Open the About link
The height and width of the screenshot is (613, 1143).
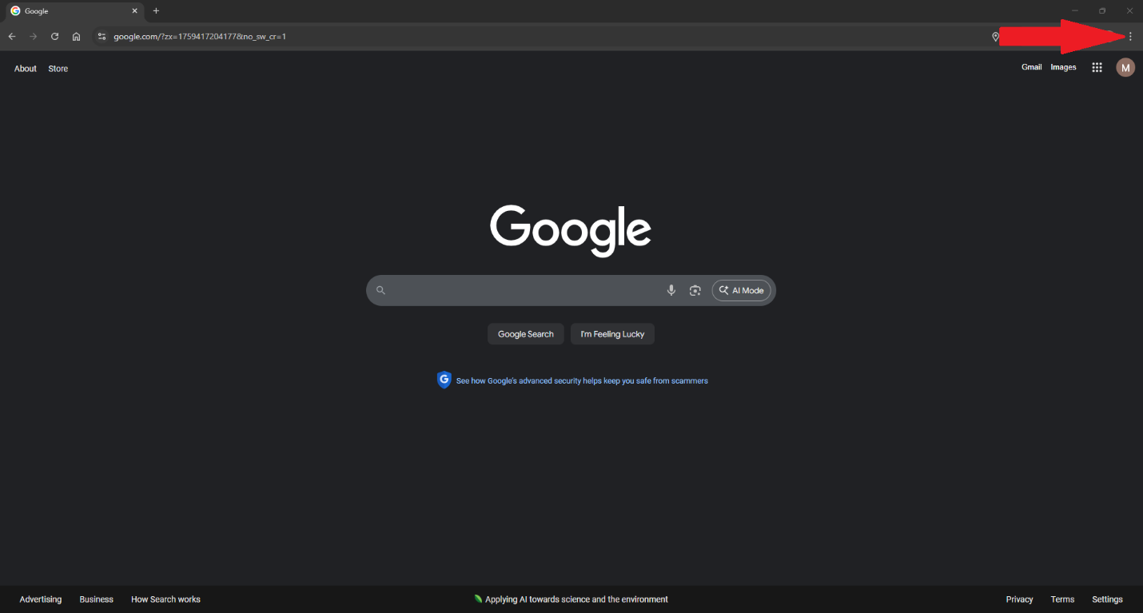point(26,69)
